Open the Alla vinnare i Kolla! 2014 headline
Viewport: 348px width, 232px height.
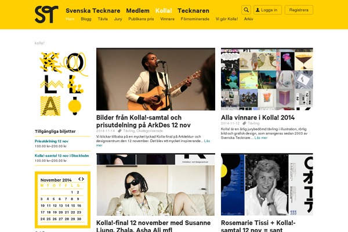pos(258,117)
